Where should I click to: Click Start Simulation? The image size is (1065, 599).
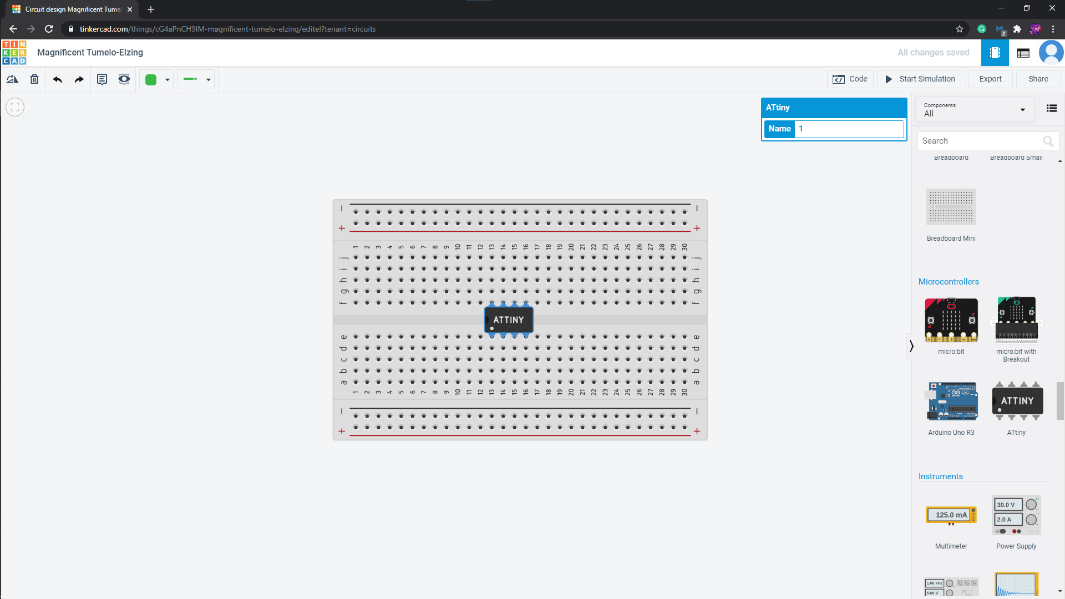pyautogui.click(x=919, y=79)
